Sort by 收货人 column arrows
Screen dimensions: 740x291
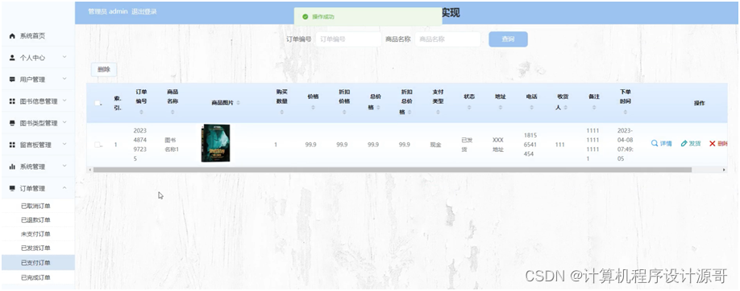pos(565,108)
